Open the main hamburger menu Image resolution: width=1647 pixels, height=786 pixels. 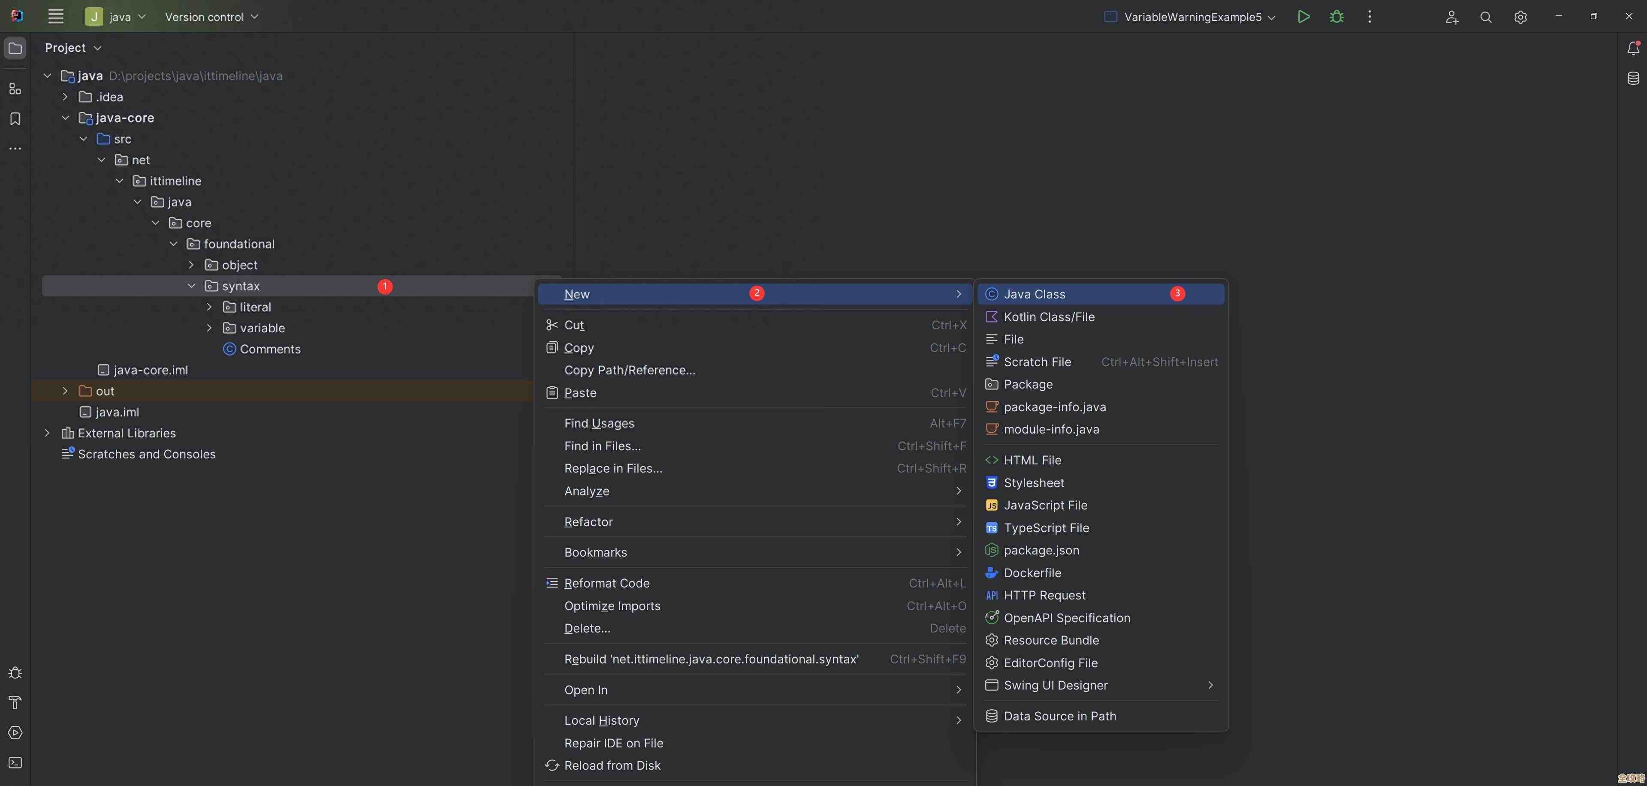point(56,17)
